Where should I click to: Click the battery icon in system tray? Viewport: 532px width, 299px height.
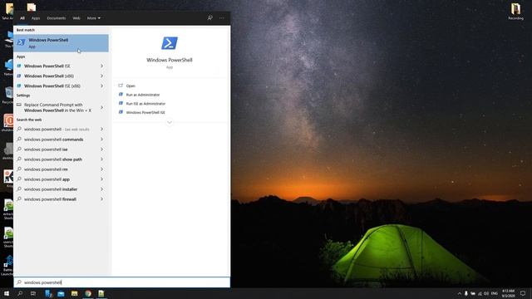tap(473, 293)
